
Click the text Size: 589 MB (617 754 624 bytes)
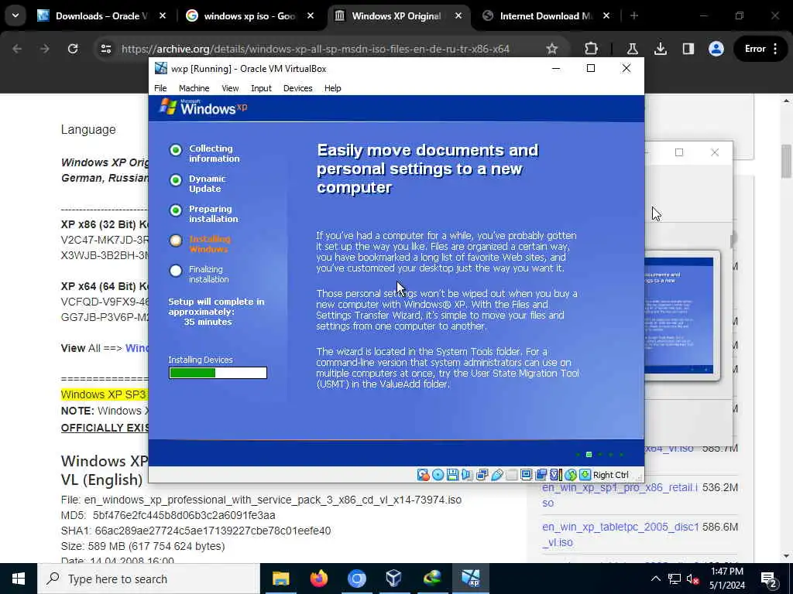(x=142, y=546)
